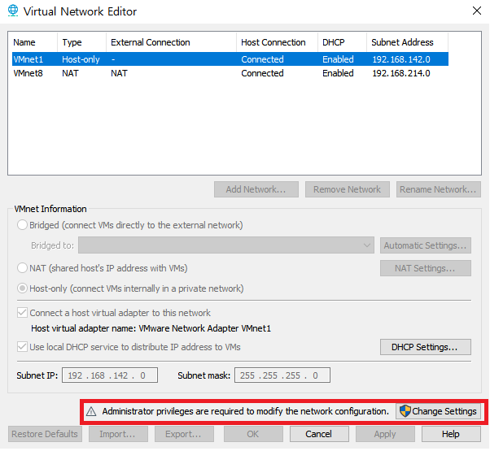The height and width of the screenshot is (451, 490).
Task: Open DHCP Settings
Action: 426,347
